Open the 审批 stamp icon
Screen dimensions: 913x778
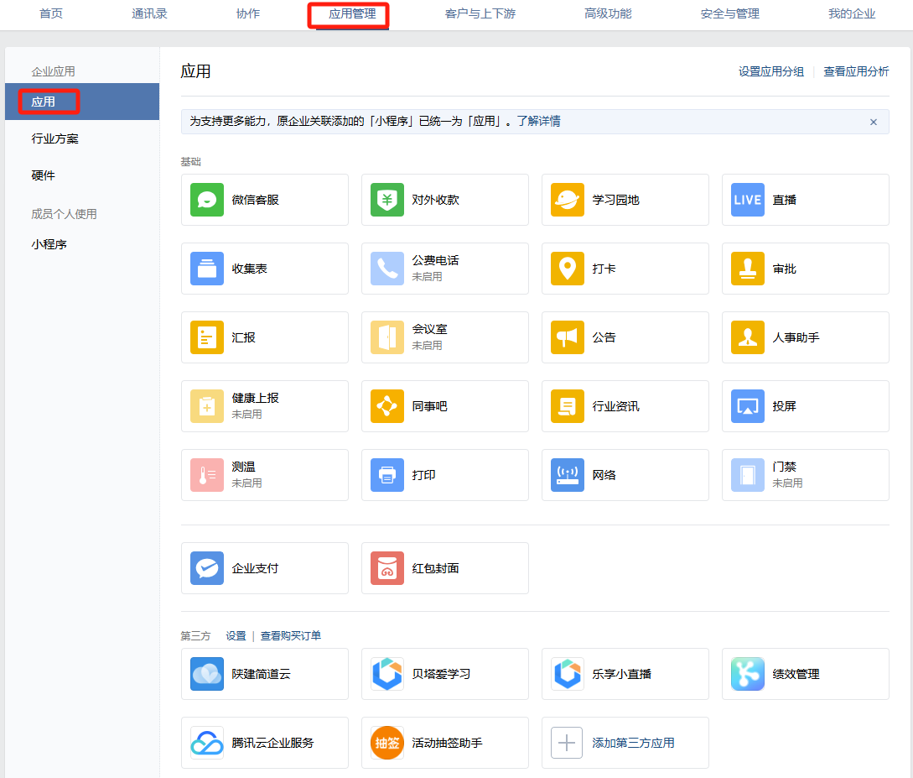[x=748, y=269]
